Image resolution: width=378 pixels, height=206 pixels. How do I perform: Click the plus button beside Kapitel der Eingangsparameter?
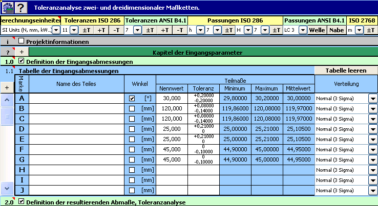22,52
